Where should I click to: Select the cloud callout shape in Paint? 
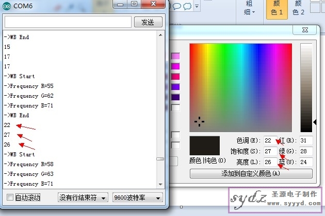[x=187, y=6]
